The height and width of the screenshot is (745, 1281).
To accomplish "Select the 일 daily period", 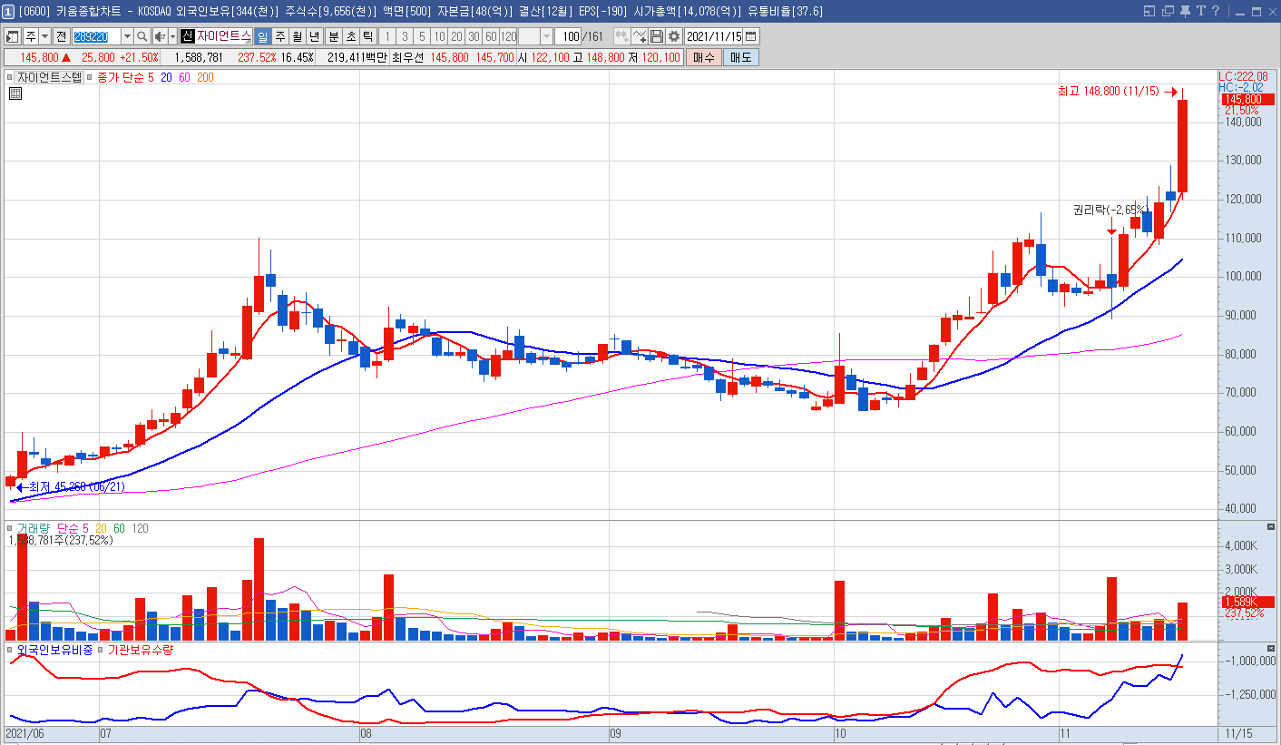I will click(x=262, y=36).
